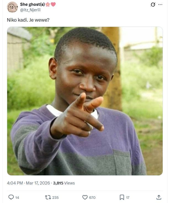View analytics via 3,815 Views

click(64, 183)
